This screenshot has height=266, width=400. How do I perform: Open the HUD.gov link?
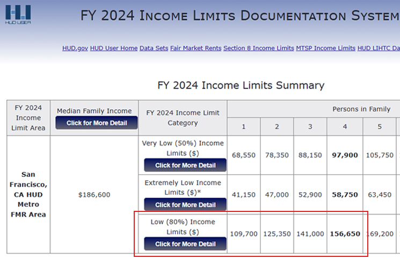click(x=75, y=48)
